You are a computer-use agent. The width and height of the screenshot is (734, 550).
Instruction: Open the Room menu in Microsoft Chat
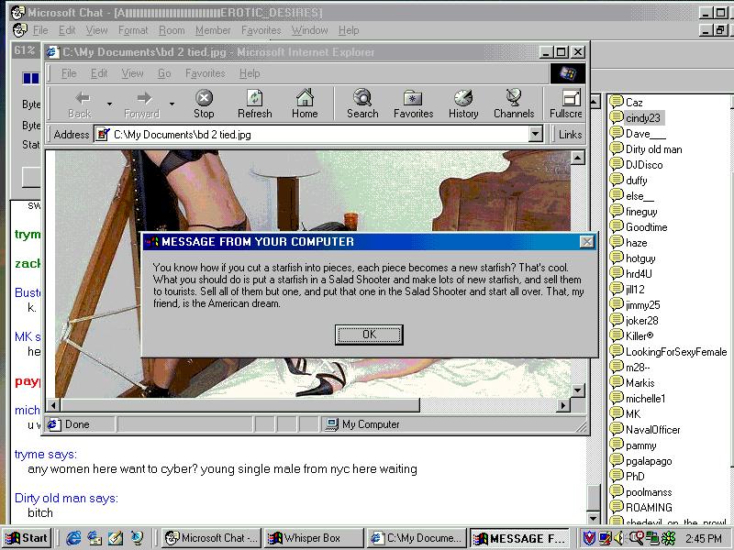172,30
